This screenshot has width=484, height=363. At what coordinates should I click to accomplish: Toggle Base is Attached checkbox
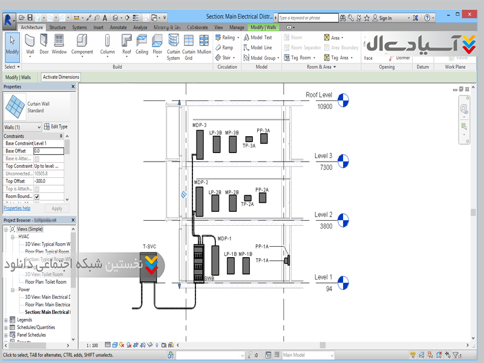click(37, 159)
